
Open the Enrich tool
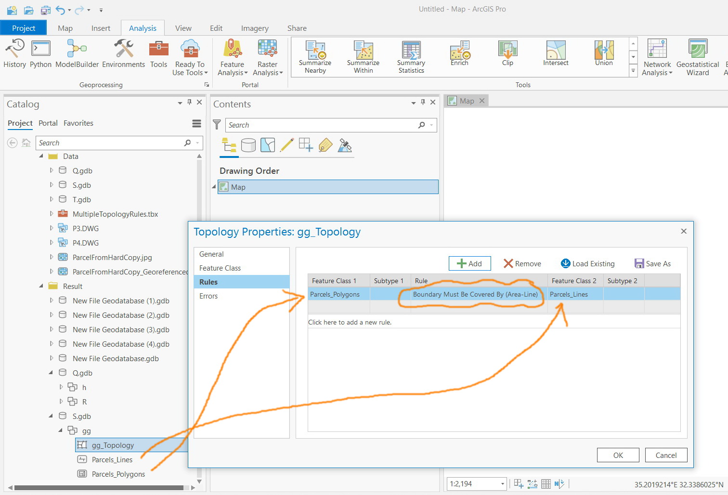pyautogui.click(x=459, y=53)
